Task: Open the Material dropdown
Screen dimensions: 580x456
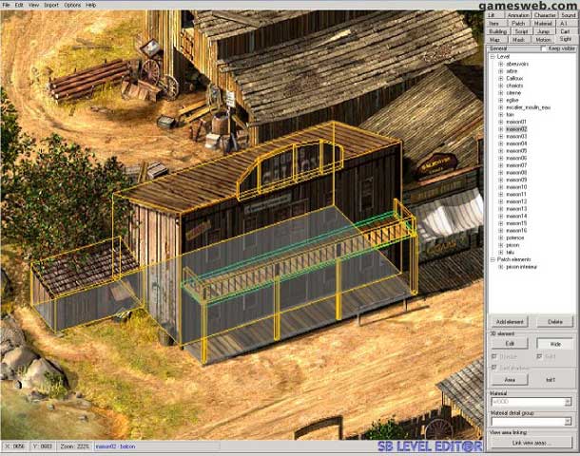Action: point(567,402)
